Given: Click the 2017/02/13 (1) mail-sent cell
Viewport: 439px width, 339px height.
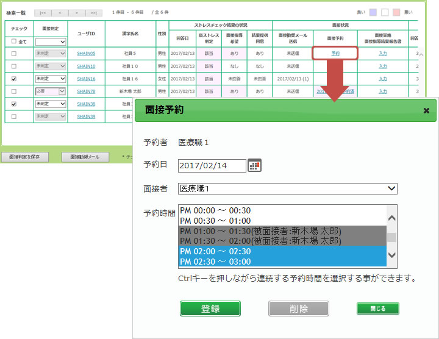Looking at the screenshot, I should click(x=293, y=79).
